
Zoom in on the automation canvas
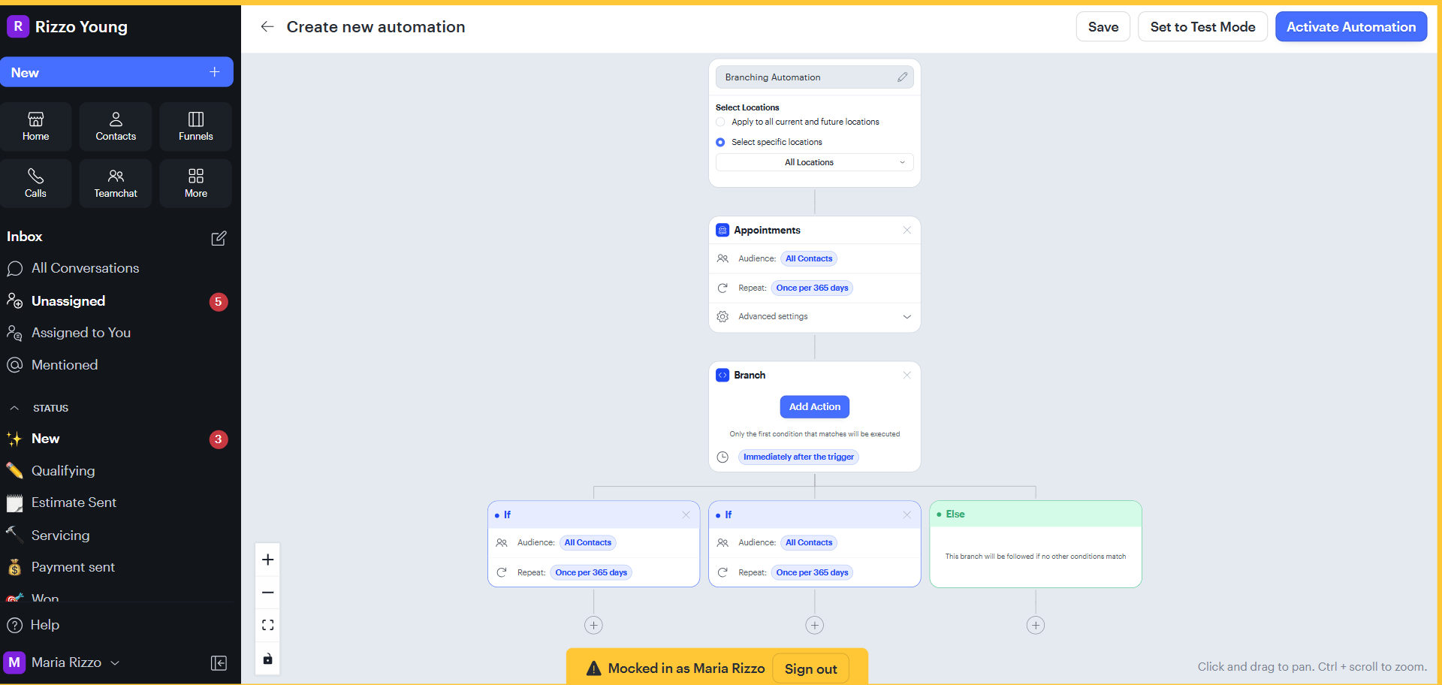click(x=268, y=560)
